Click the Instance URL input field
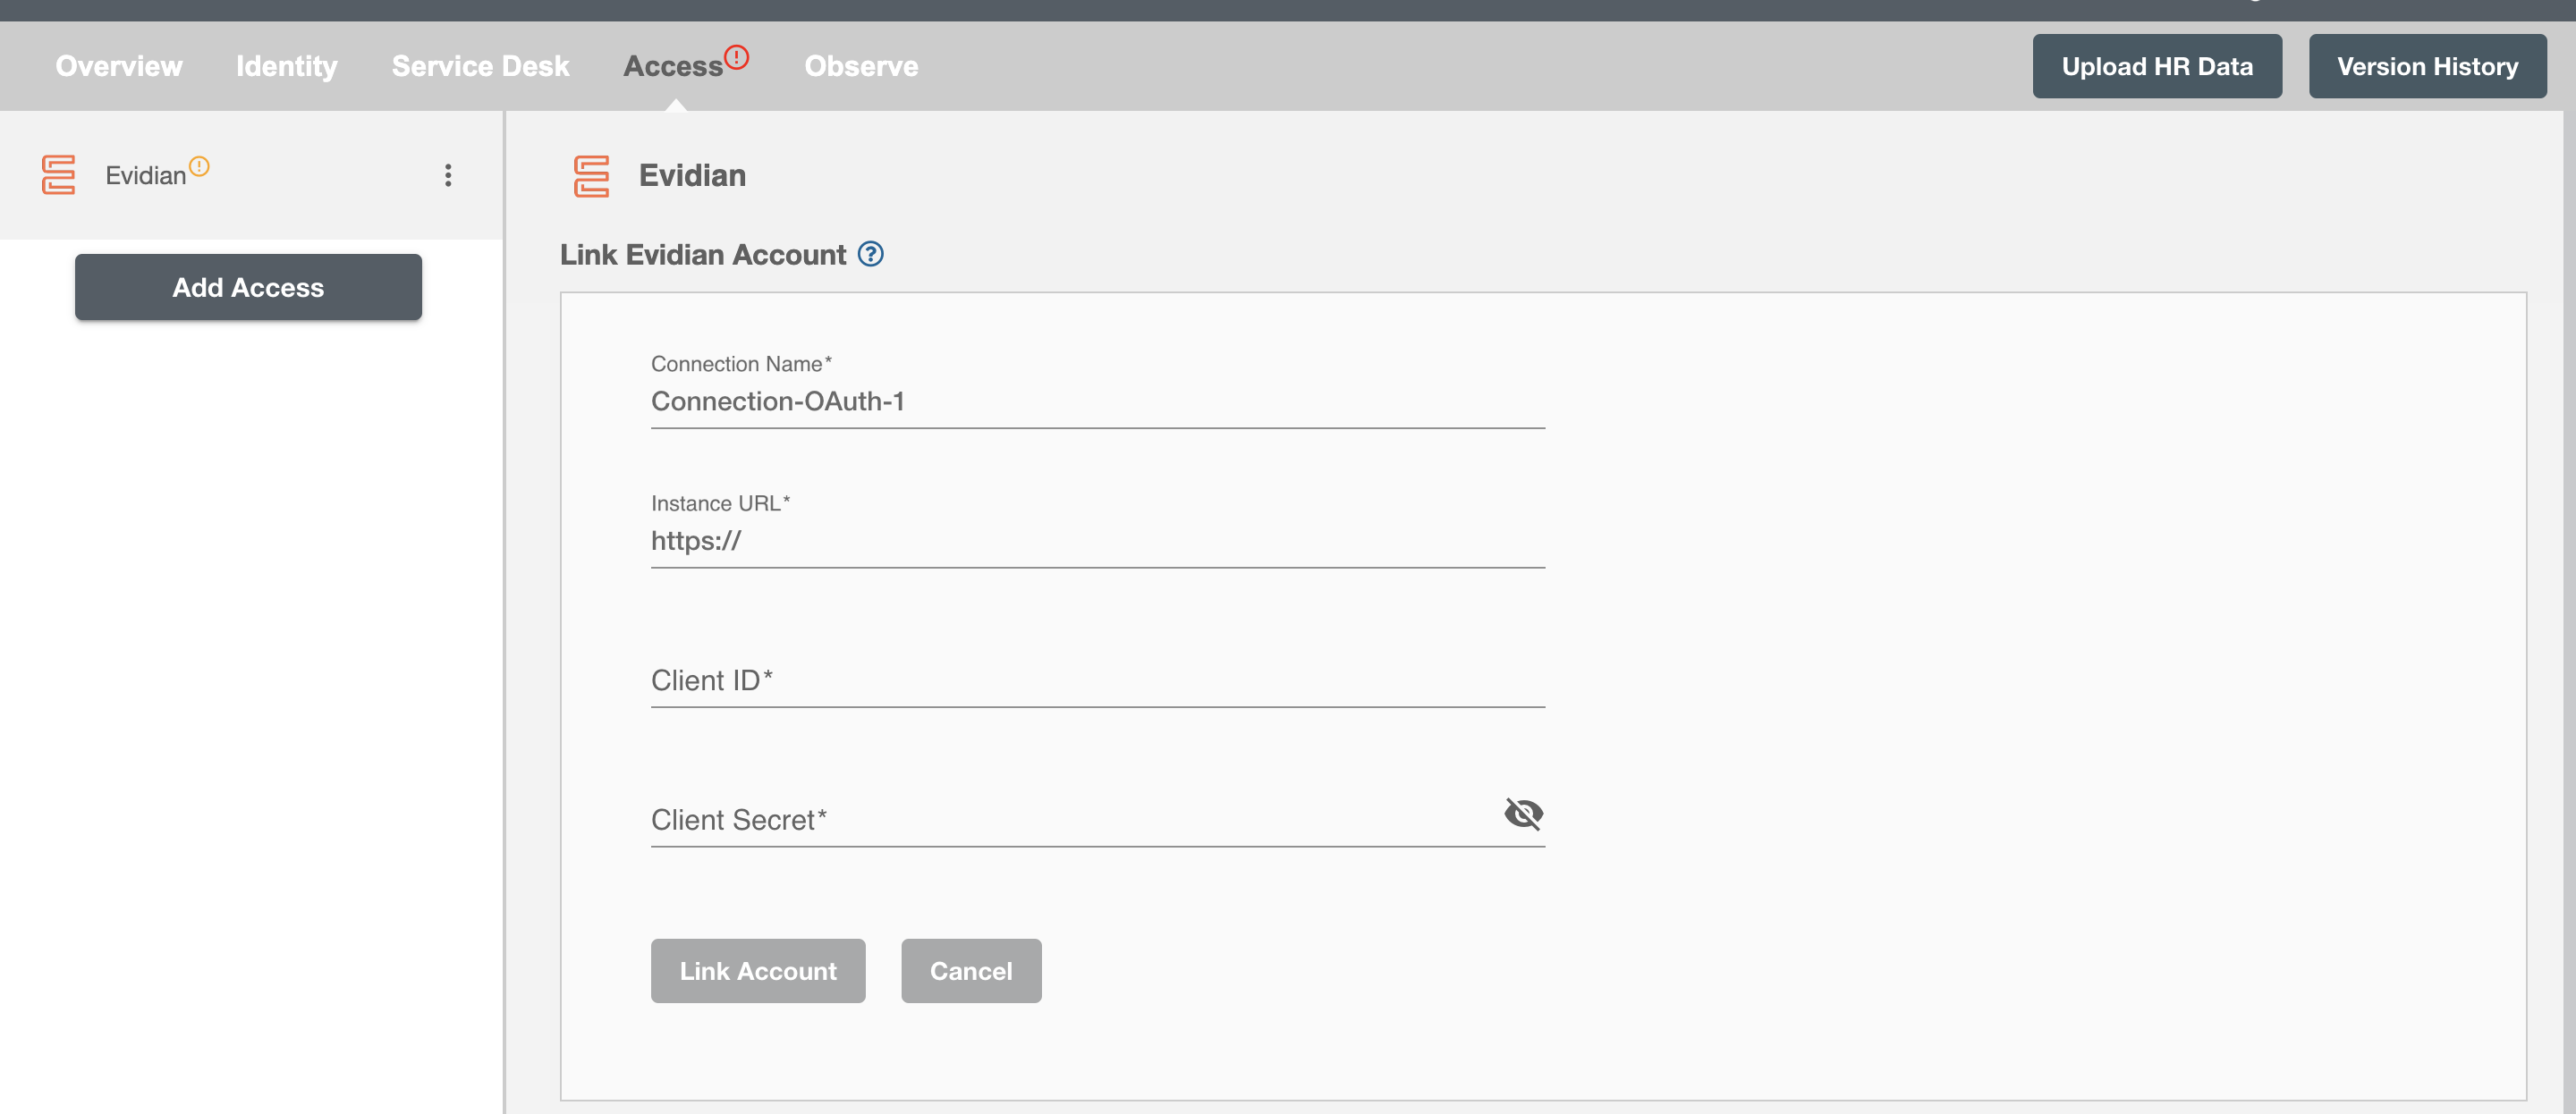Image resolution: width=2576 pixels, height=1114 pixels. 1096,539
